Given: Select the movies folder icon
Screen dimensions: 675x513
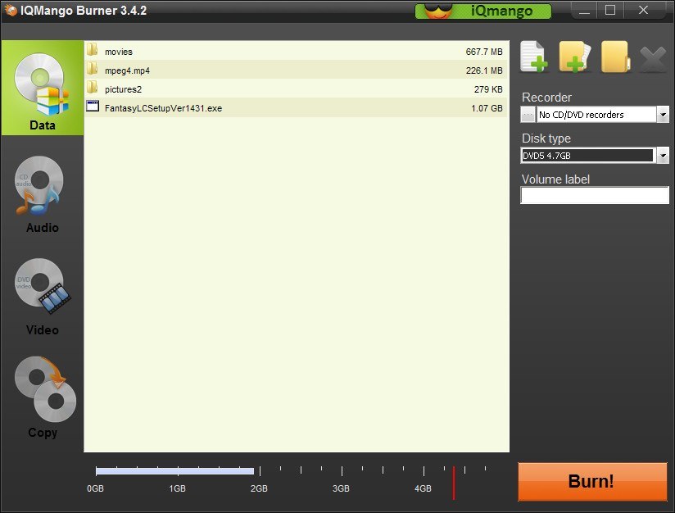Looking at the screenshot, I should (92, 50).
